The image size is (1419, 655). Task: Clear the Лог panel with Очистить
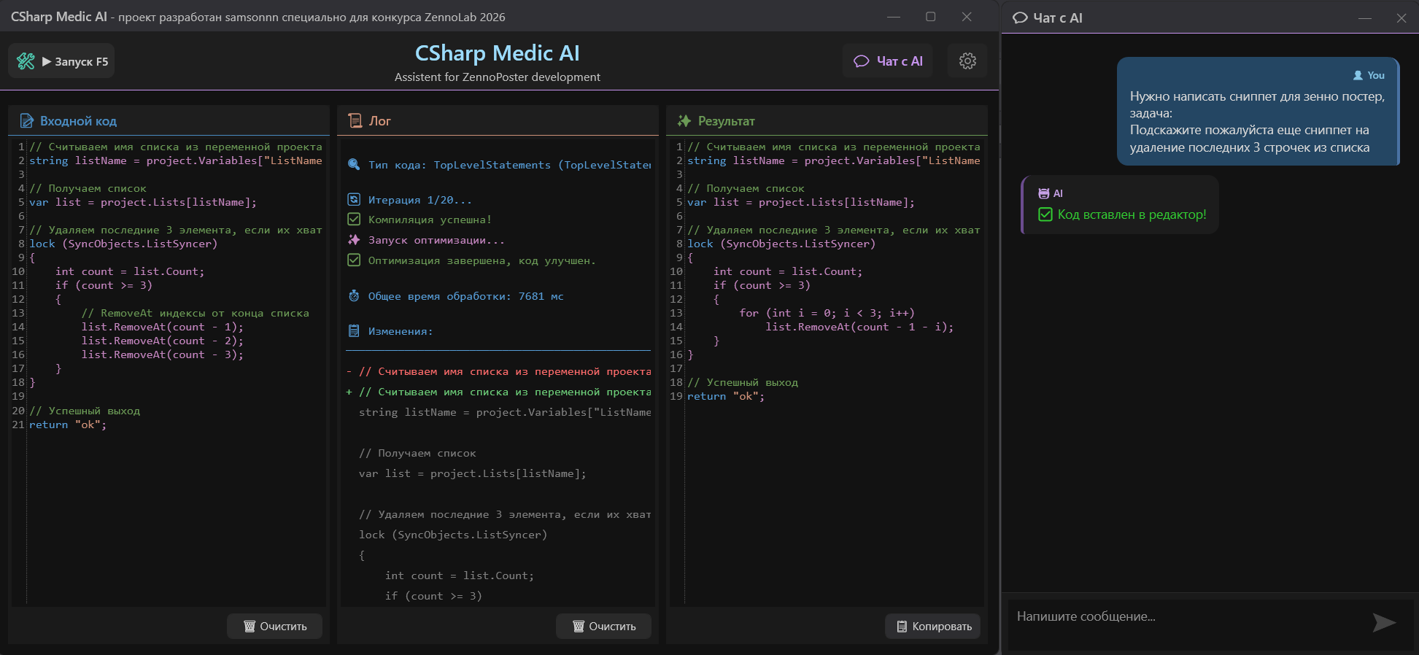coord(603,627)
